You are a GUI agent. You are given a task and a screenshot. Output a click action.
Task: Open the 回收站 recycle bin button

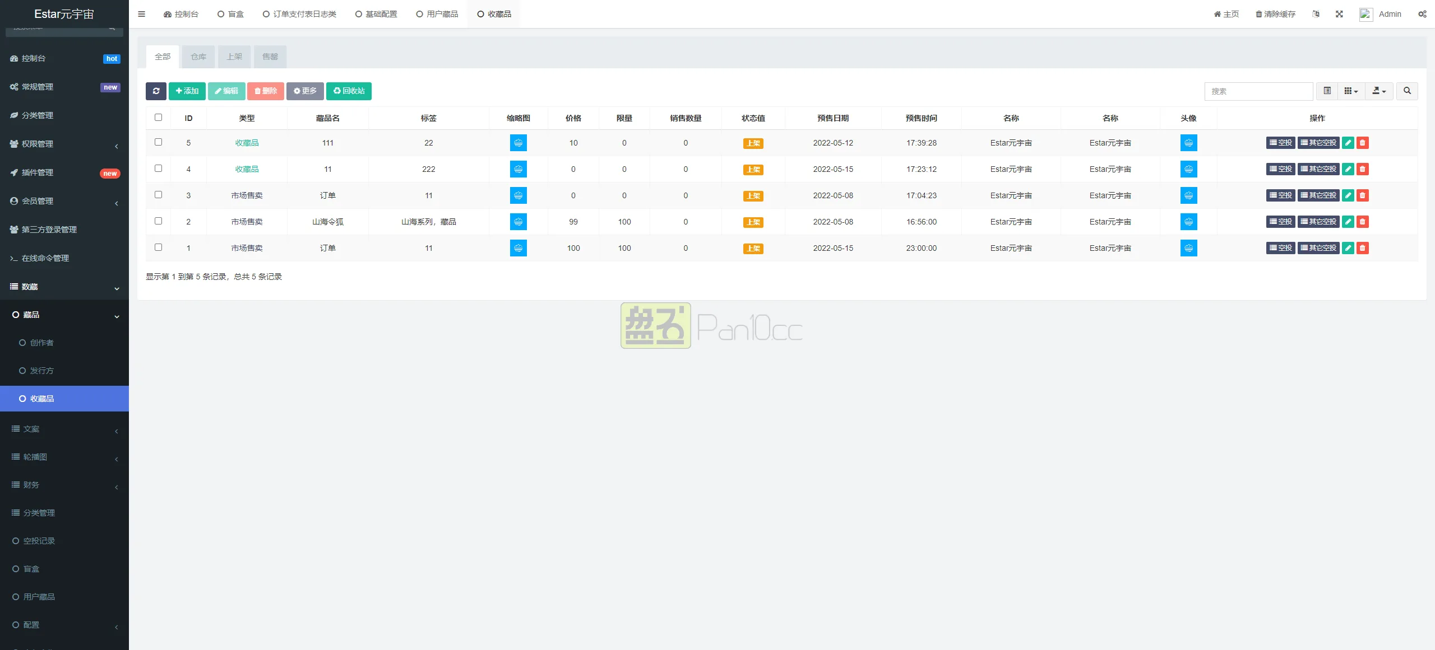pyautogui.click(x=349, y=91)
